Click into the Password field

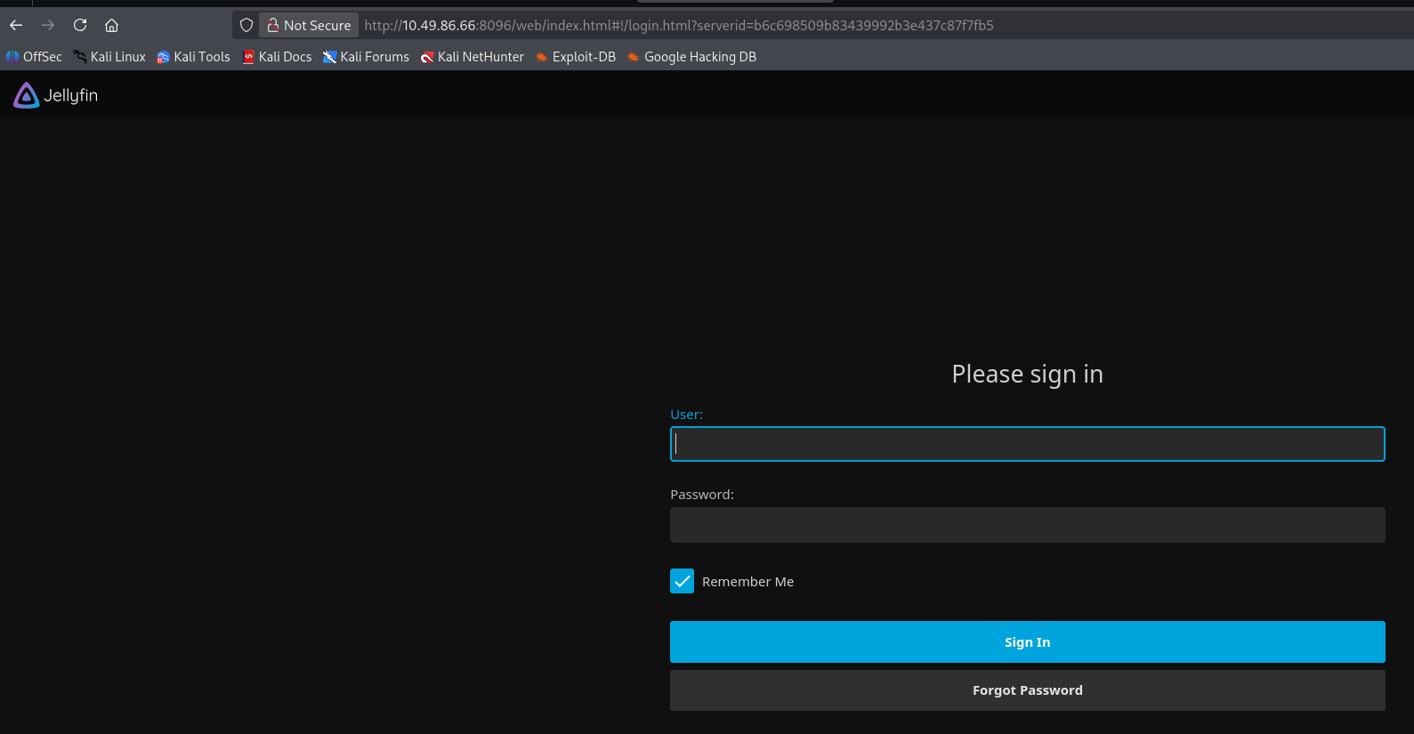point(1027,525)
